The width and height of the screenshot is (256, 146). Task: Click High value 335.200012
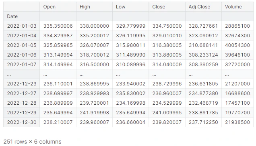coord(94,36)
